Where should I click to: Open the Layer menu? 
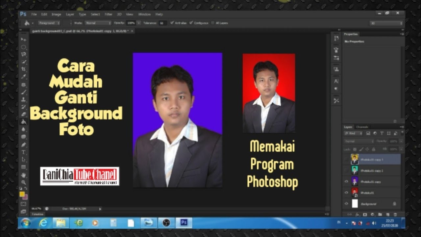tap(70, 14)
